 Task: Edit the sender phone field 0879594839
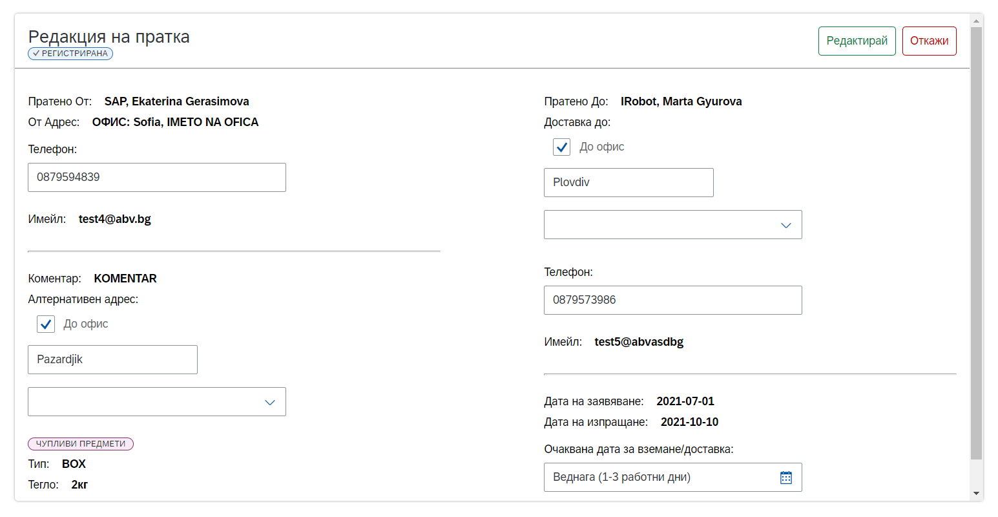click(x=157, y=177)
